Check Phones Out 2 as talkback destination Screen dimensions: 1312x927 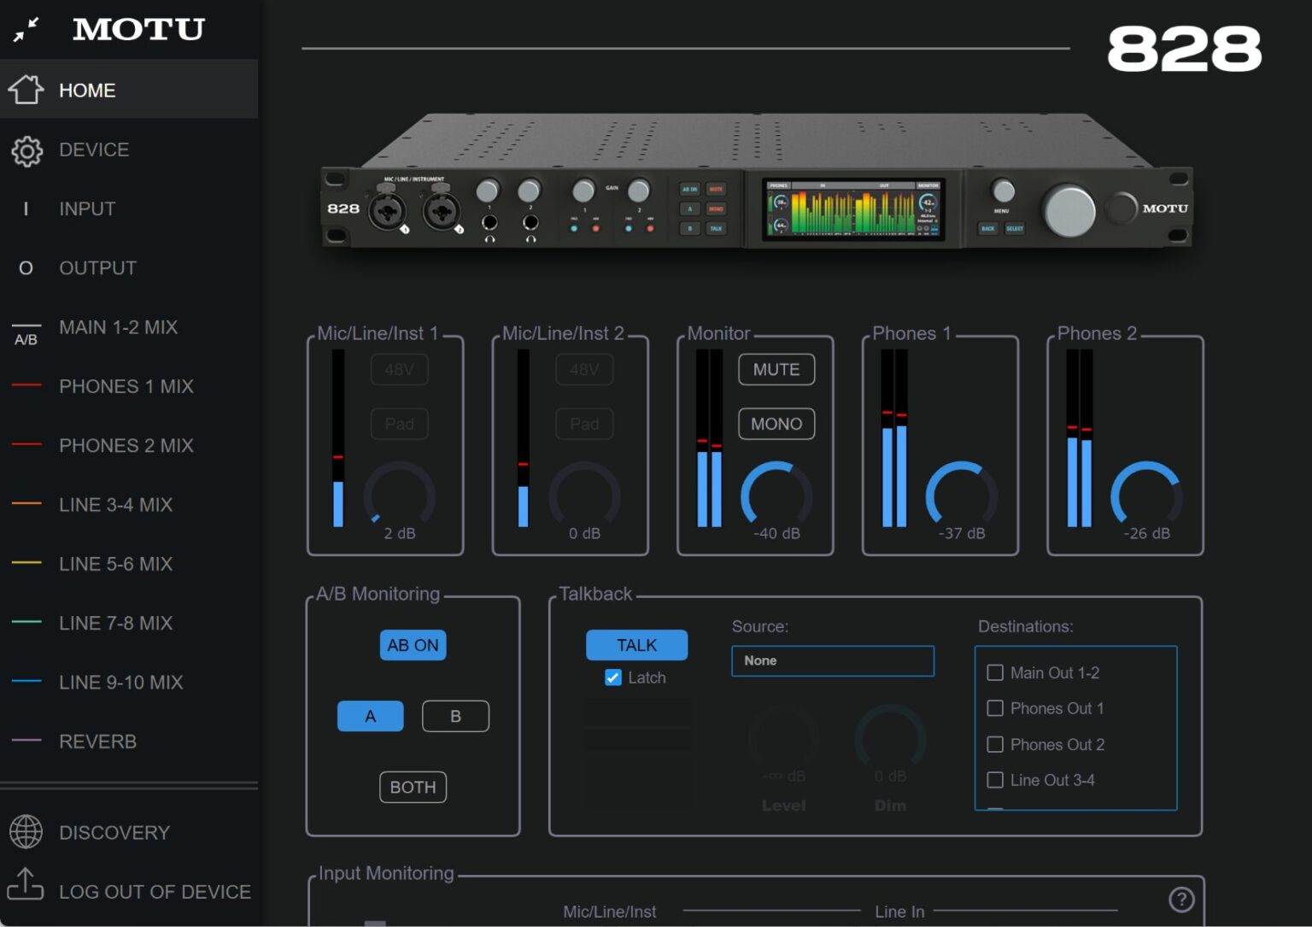995,744
